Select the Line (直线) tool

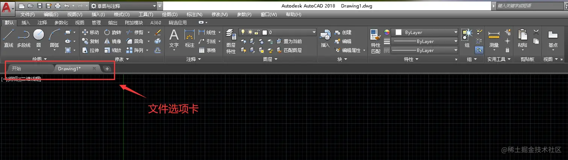8,39
